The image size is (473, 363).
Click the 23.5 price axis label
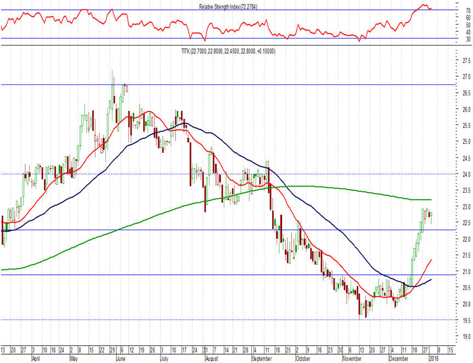[x=466, y=190]
